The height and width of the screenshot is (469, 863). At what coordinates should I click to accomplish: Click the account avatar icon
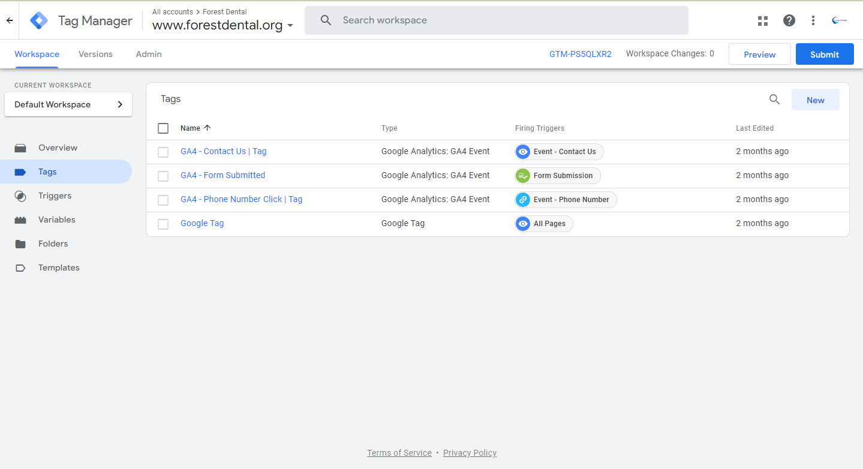(840, 20)
